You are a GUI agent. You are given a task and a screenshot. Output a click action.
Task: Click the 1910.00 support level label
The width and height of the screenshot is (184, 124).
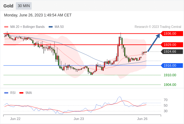click(x=170, y=75)
